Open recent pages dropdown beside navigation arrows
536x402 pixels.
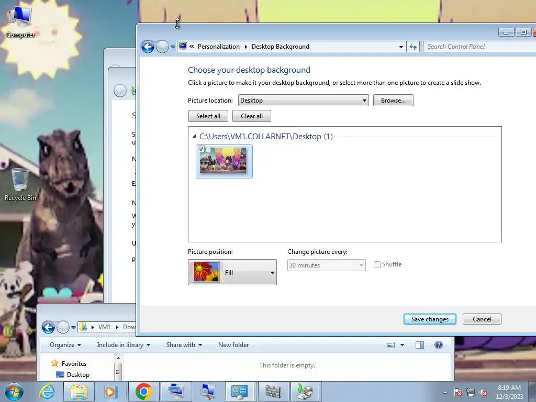173,47
